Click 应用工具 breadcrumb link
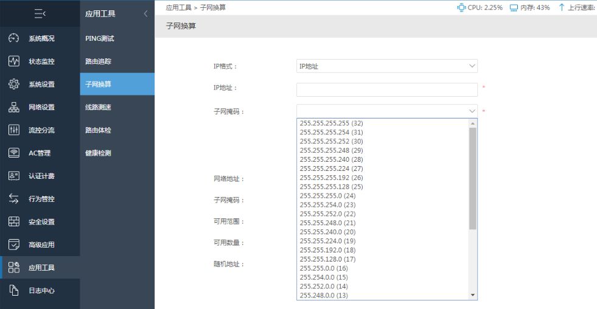The image size is (597, 309). [178, 7]
